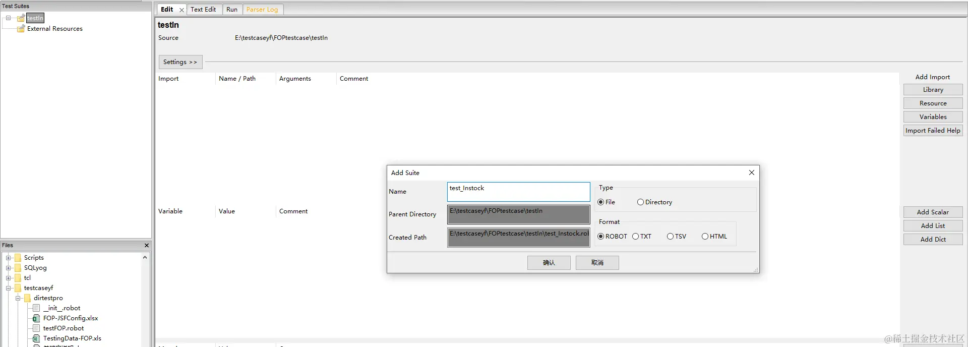Click the __init__.robot file icon
Image resolution: width=968 pixels, height=347 pixels.
coord(36,308)
